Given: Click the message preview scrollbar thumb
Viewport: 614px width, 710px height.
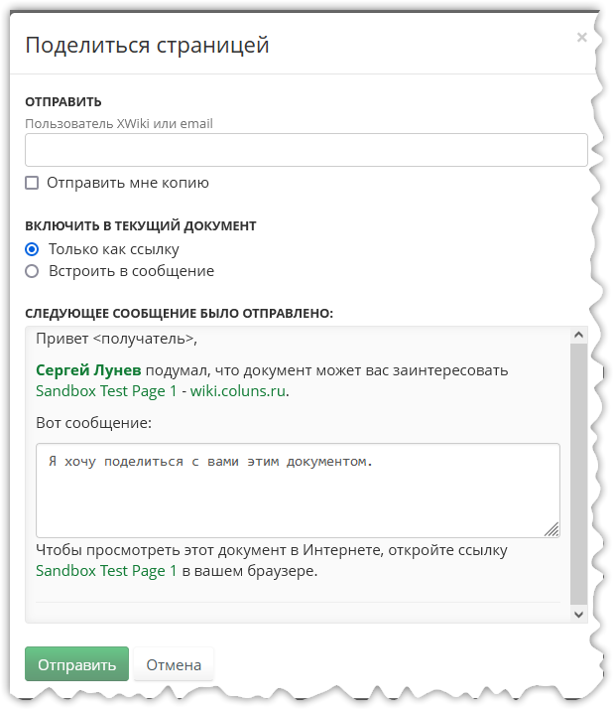Looking at the screenshot, I should click(x=578, y=474).
